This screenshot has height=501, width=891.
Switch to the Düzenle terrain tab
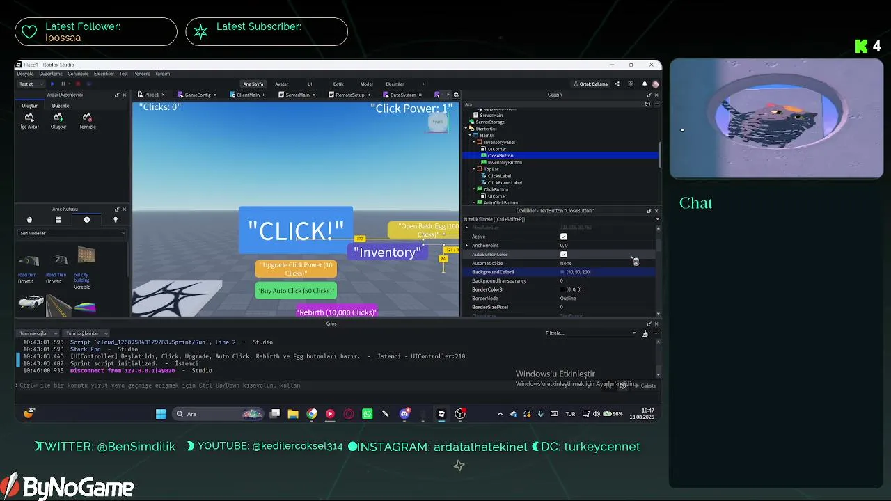[61, 106]
